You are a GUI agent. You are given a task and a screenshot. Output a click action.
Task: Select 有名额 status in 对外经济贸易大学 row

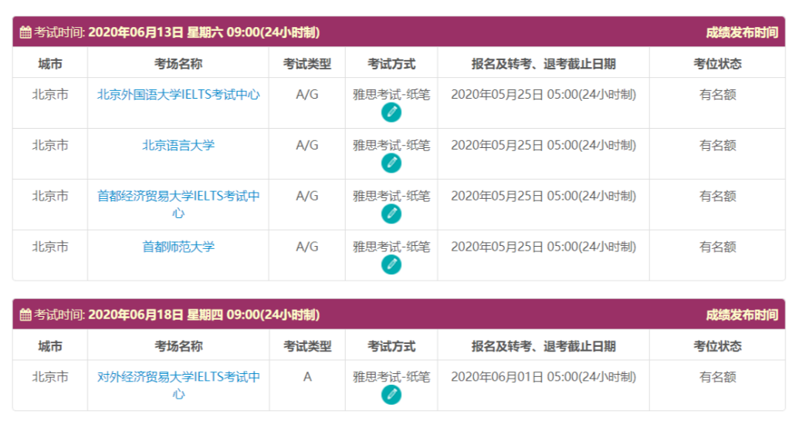(717, 377)
